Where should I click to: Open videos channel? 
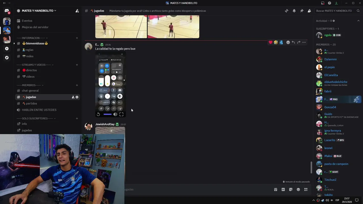click(47, 76)
